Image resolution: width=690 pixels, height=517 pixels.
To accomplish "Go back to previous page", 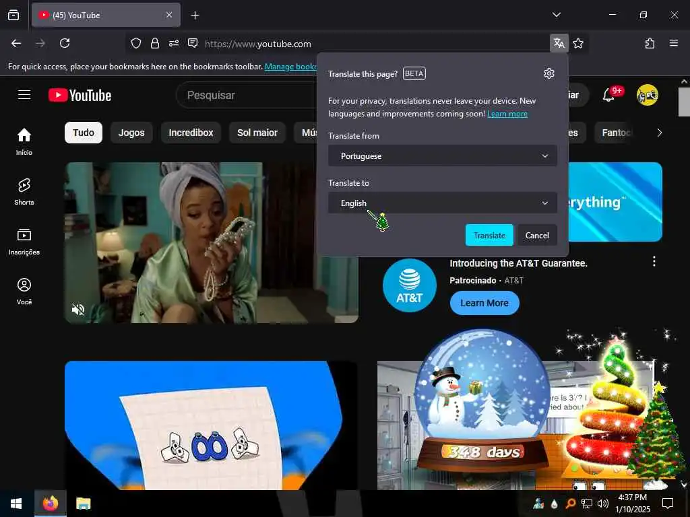I will [x=16, y=43].
